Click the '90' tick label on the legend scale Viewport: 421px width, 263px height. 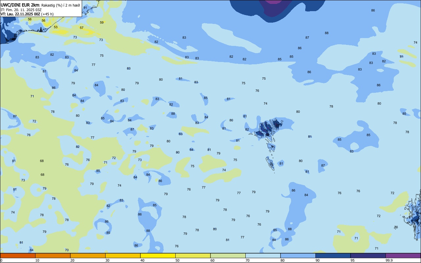pos(318,260)
